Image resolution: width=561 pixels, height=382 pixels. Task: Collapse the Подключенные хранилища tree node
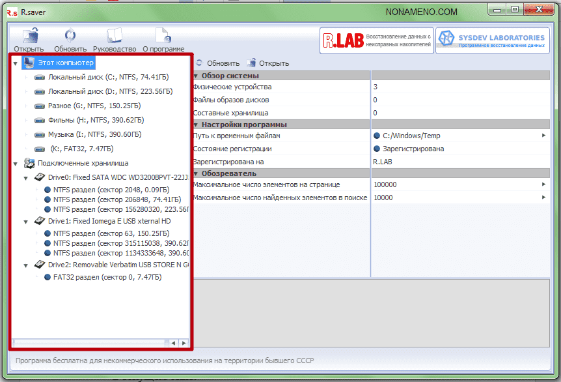pos(16,164)
